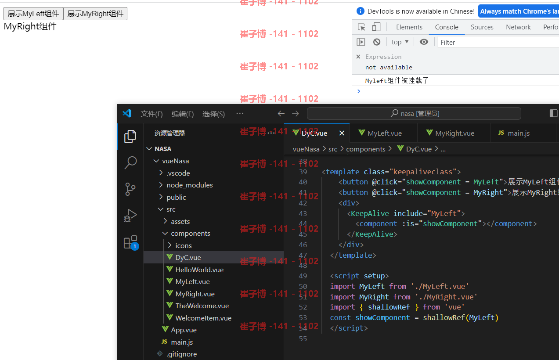Viewport: 559px width, 360px height.
Task: Create a live expression with eye icon
Action: (x=424, y=42)
